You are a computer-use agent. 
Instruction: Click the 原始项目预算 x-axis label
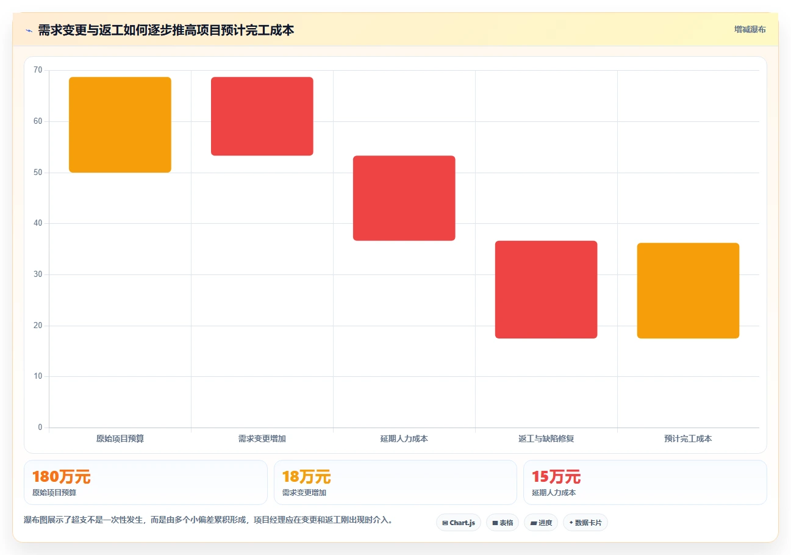(120, 439)
